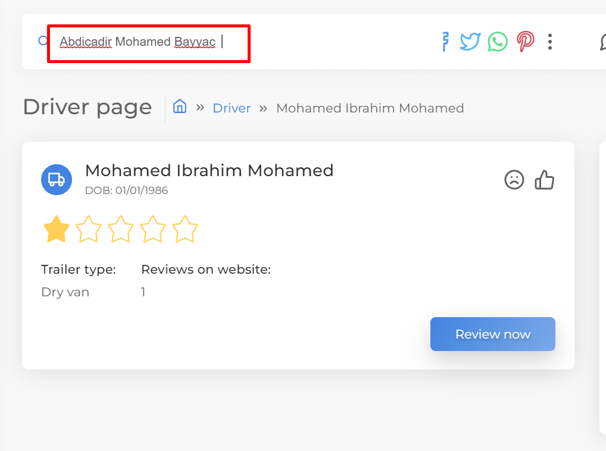Image resolution: width=606 pixels, height=451 pixels.
Task: Share the page on Pinterest
Action: (x=525, y=42)
